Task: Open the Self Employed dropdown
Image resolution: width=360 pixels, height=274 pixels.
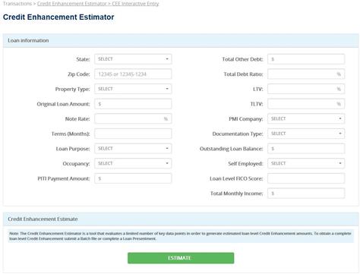Action: coord(306,163)
